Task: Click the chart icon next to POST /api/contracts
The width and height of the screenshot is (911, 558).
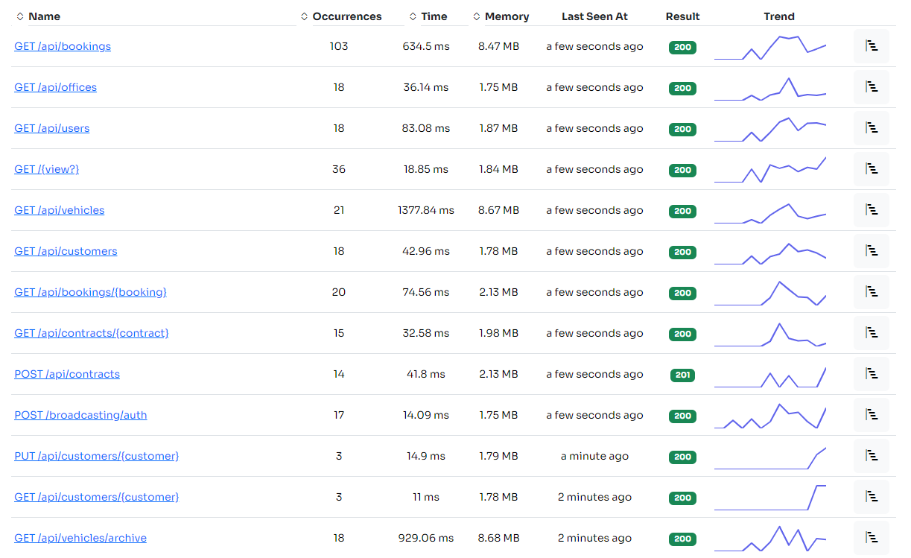Action: (x=871, y=374)
